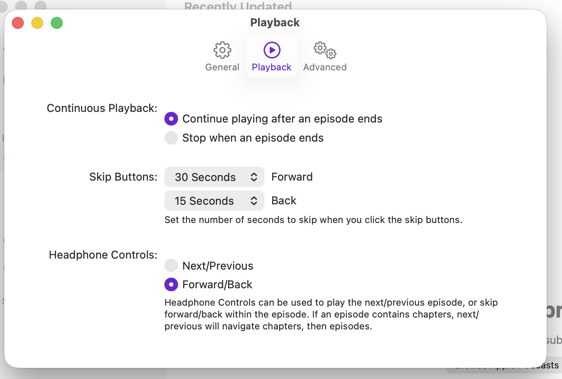Click the Back skip chevron arrows
This screenshot has width=562, height=379.
254,201
